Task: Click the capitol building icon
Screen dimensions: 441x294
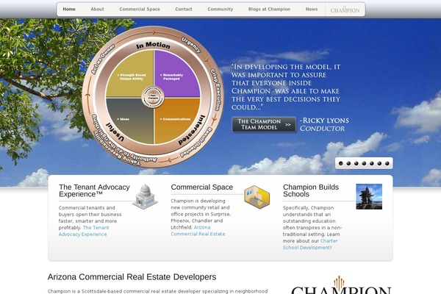Action: point(145,196)
